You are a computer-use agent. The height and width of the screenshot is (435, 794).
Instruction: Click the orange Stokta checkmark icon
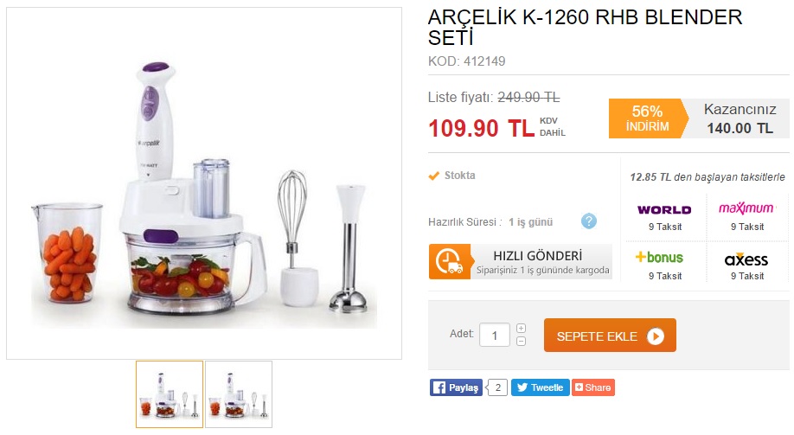[x=433, y=176]
